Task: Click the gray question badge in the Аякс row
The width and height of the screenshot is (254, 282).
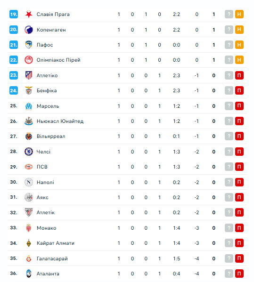Action: [229, 197]
